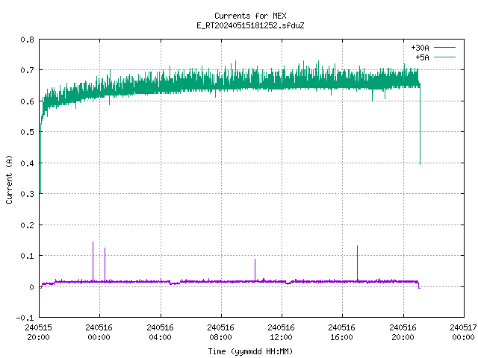Viewport: 478px width, 358px height.
Task: Click the chart title 'Currents for MEX'
Action: pos(250,16)
